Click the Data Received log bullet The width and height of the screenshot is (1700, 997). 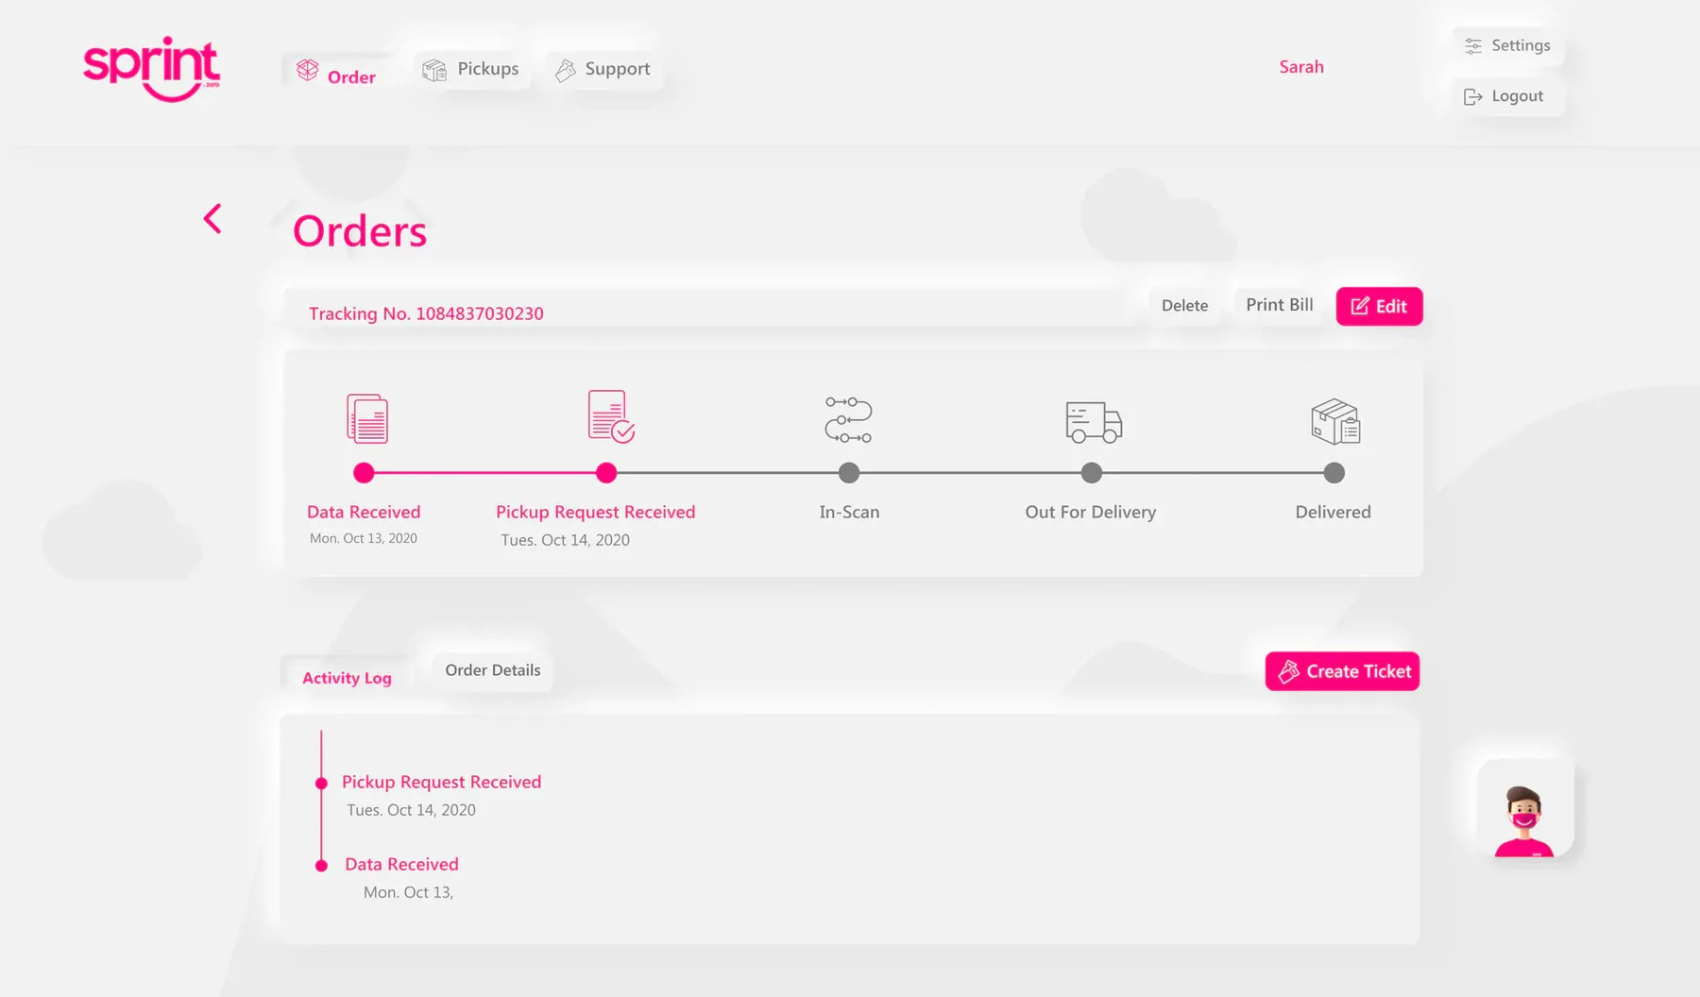[321, 865]
